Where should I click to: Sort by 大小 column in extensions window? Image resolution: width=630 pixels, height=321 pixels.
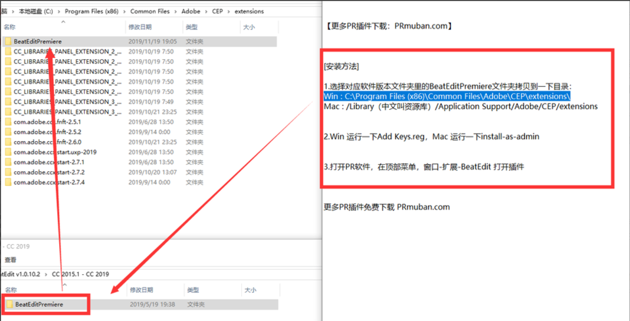click(249, 27)
